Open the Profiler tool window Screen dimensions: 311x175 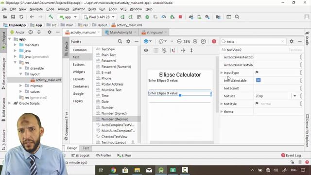[104, 156]
